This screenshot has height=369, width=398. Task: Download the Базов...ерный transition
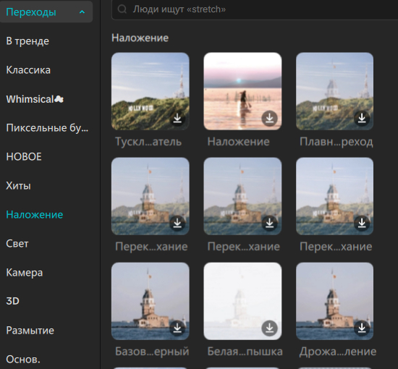(x=177, y=328)
